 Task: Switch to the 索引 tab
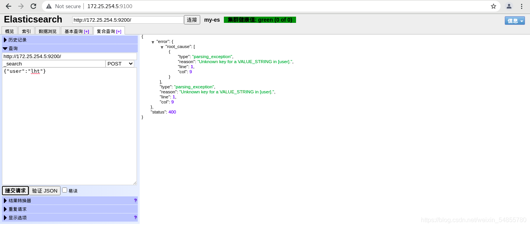[x=26, y=31]
